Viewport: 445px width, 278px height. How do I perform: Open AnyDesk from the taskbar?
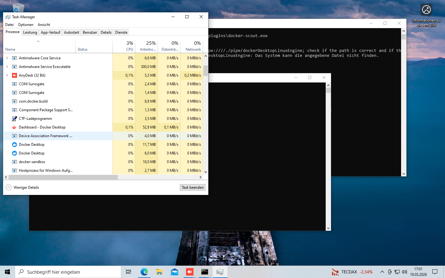coord(190,272)
